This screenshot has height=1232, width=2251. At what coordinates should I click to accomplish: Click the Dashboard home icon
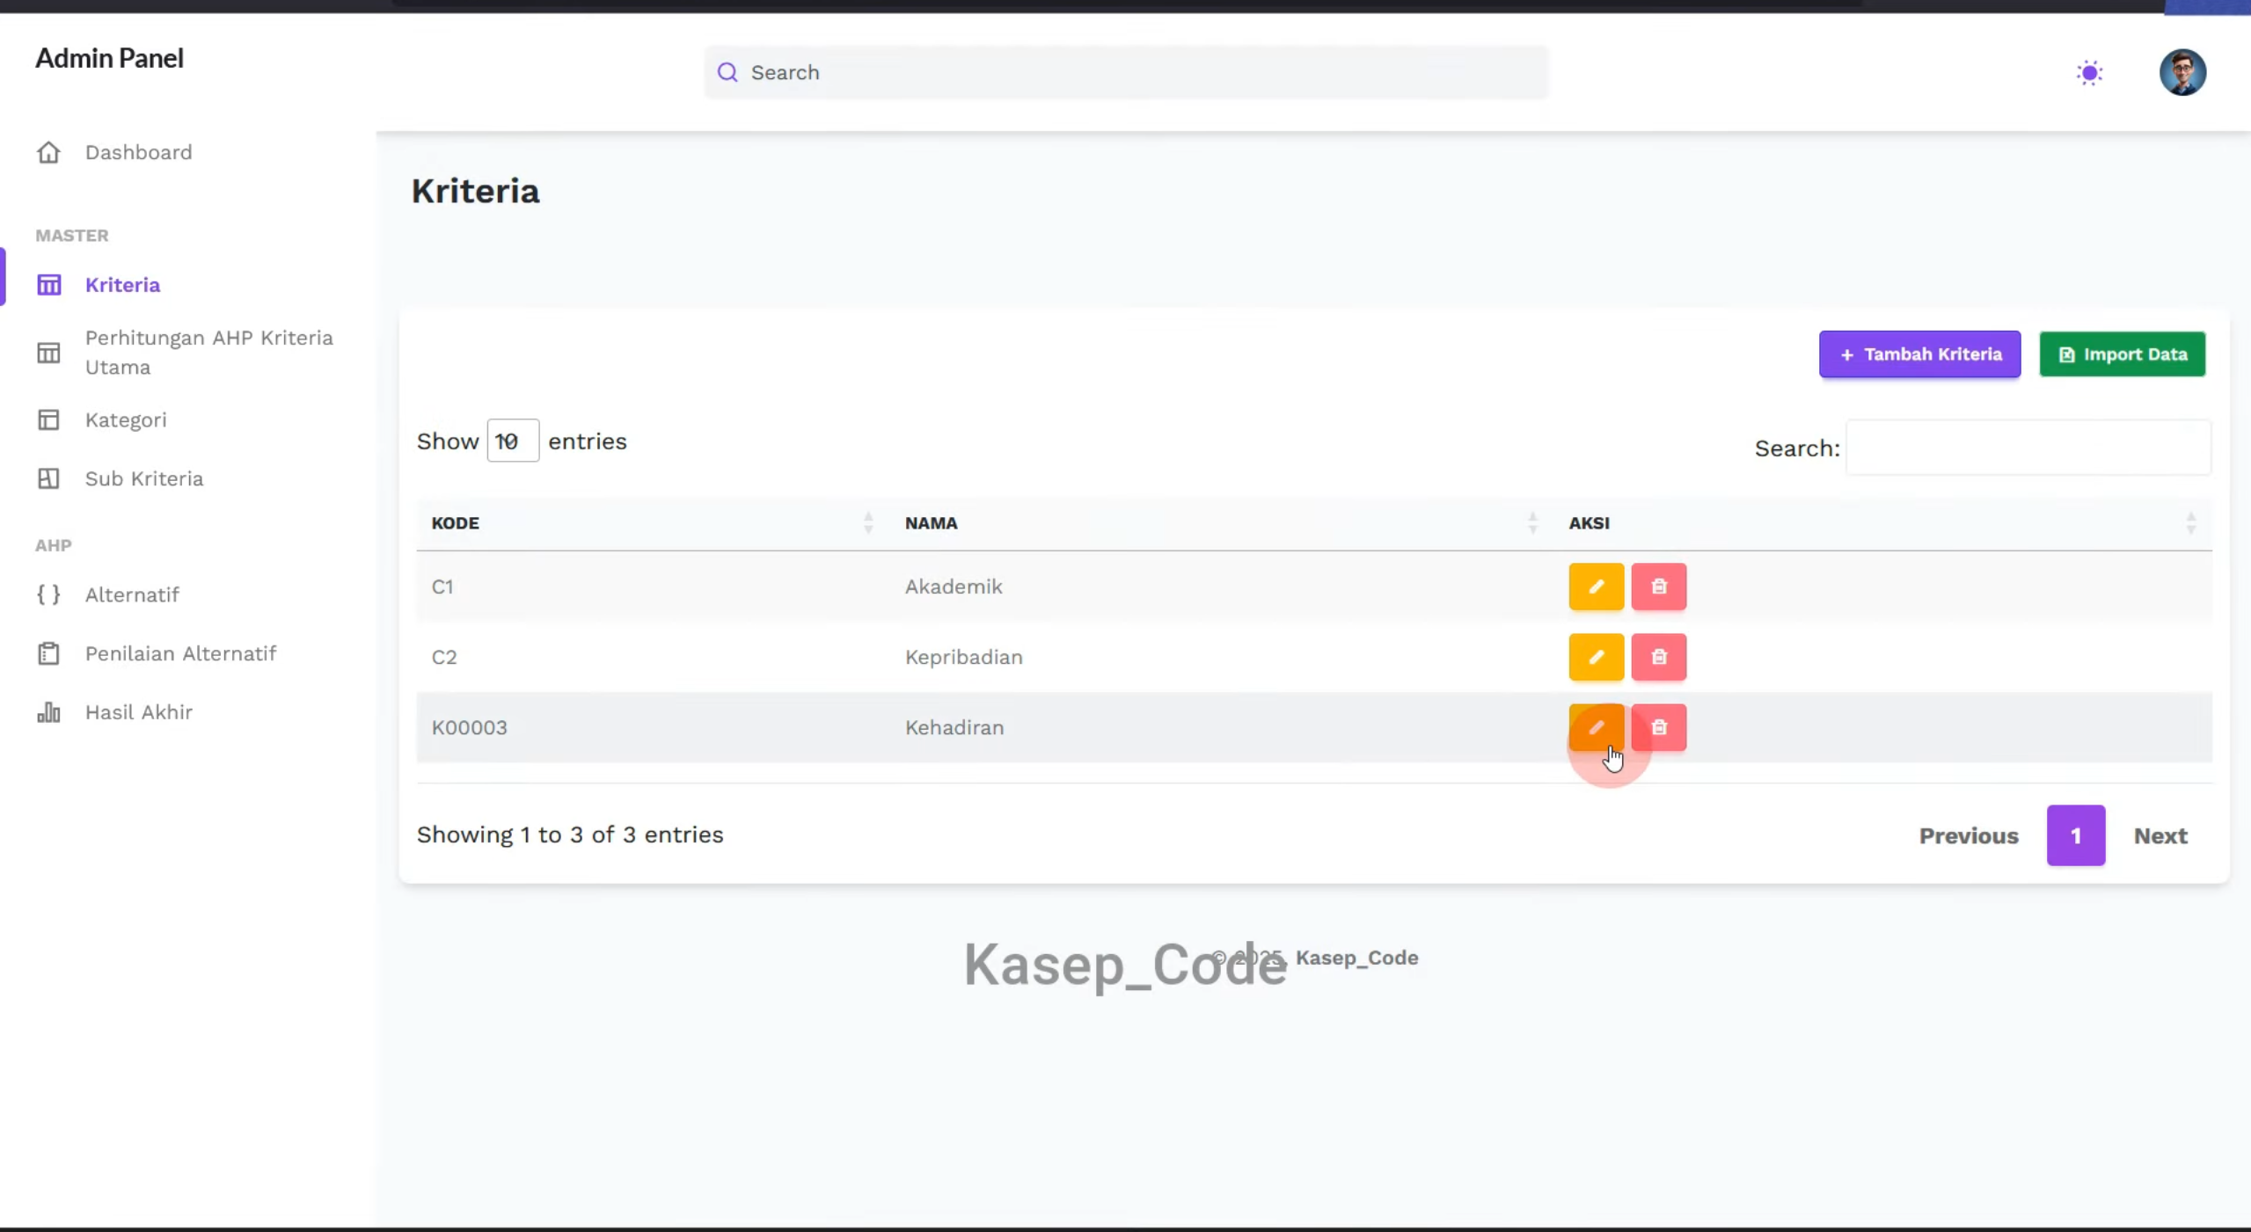[x=48, y=152]
